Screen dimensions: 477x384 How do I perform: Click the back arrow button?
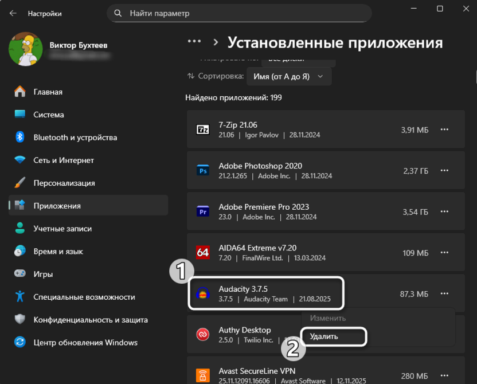11,11
